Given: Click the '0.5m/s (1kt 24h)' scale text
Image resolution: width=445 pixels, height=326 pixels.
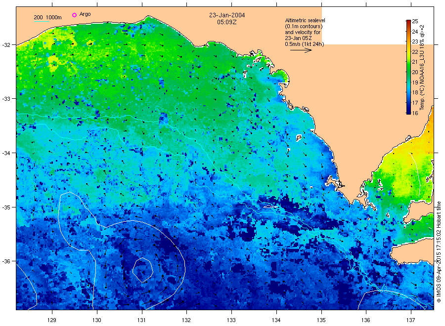Looking at the screenshot, I should 305,44.
